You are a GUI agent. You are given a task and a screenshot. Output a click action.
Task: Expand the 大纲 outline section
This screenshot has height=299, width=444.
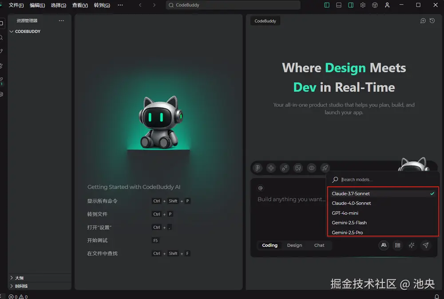pos(40,278)
